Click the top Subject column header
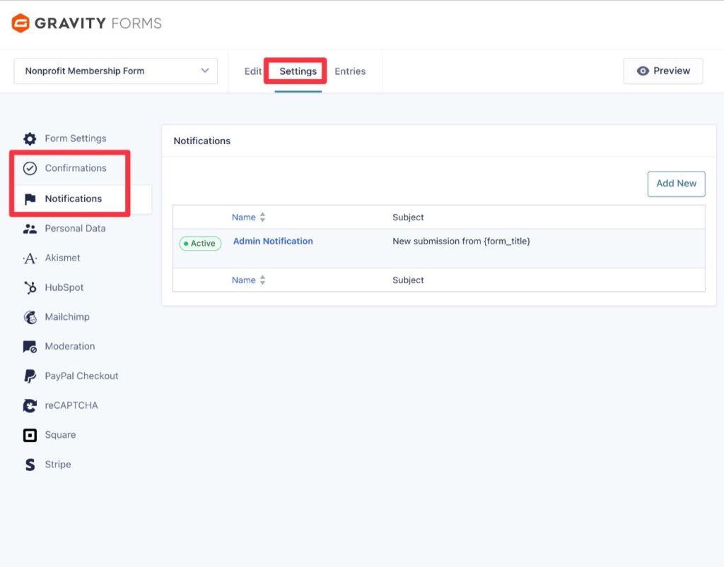 408,217
